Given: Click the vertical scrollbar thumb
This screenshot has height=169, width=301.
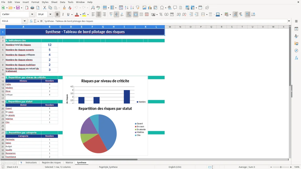Looking at the screenshot, I should pos(290,56).
